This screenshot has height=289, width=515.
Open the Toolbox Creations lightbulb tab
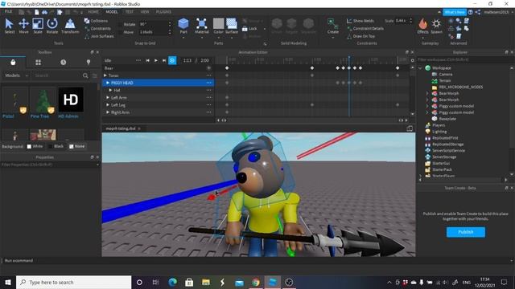(x=88, y=63)
